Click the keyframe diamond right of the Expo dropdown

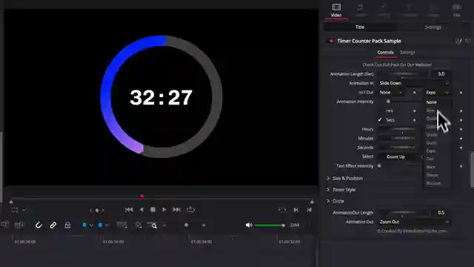[x=461, y=92]
